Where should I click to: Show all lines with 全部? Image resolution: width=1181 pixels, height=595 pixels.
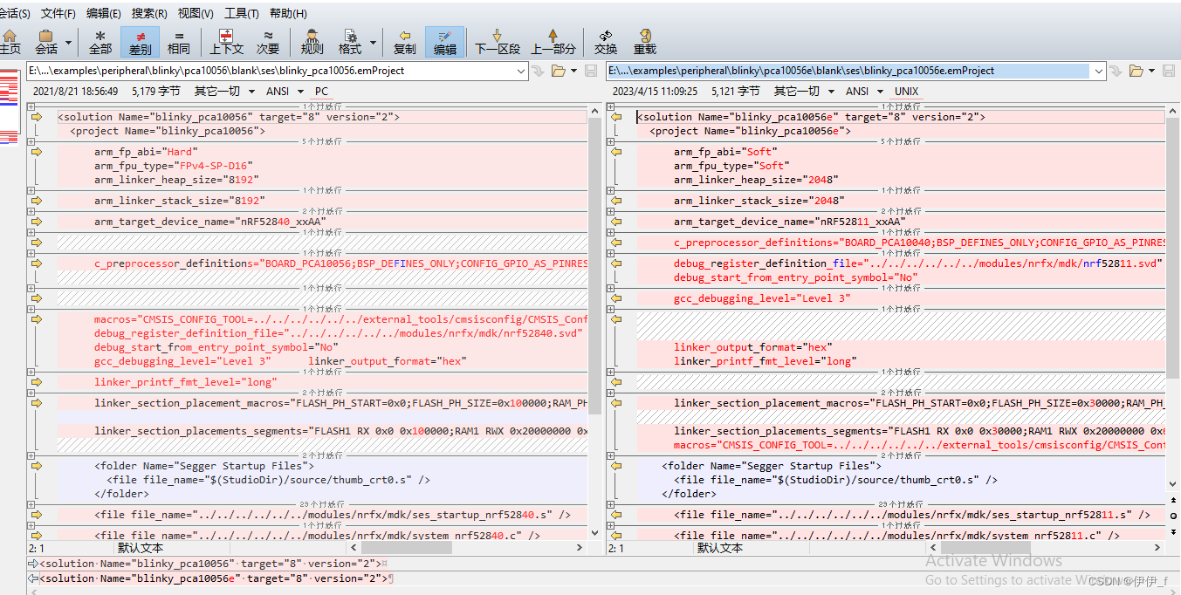point(100,41)
